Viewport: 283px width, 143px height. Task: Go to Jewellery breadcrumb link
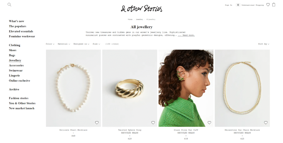tap(139, 19)
